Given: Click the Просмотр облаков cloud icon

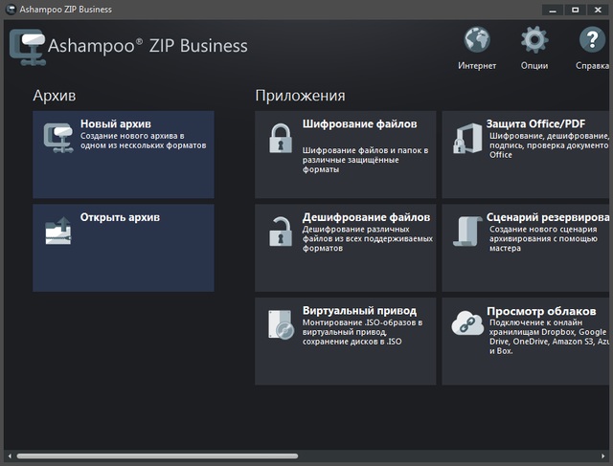Looking at the screenshot, I should tap(467, 324).
